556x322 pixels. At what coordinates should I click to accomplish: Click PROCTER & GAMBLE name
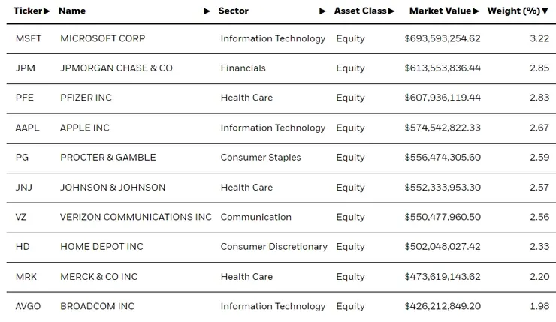[108, 158]
